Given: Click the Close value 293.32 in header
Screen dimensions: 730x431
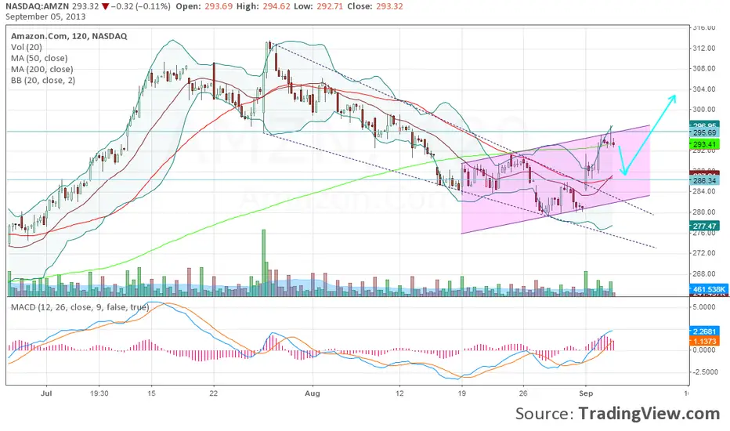Looking at the screenshot, I should (x=389, y=6).
